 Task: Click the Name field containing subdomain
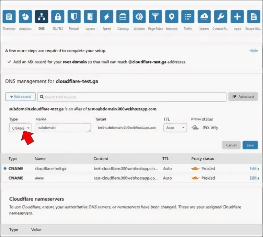pyautogui.click(x=63, y=128)
